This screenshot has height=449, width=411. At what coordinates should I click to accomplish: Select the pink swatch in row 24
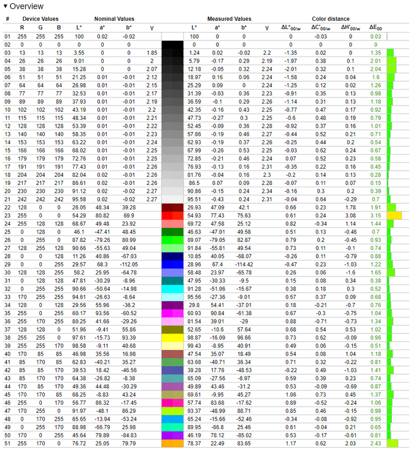tap(172, 224)
